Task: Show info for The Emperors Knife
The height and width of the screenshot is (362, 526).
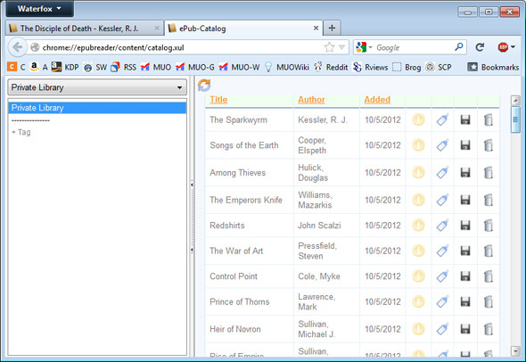Action: click(x=418, y=200)
